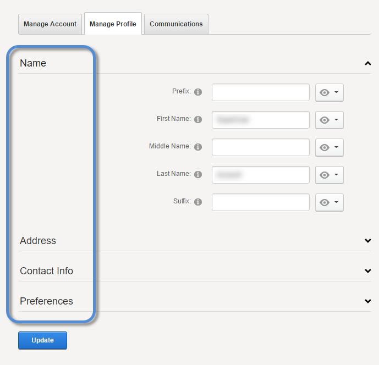Image resolution: width=379 pixels, height=365 pixels.
Task: Click the Name section heading
Action: pyautogui.click(x=33, y=63)
